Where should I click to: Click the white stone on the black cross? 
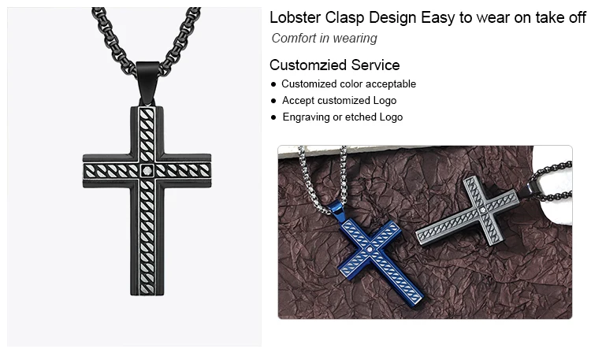point(147,171)
